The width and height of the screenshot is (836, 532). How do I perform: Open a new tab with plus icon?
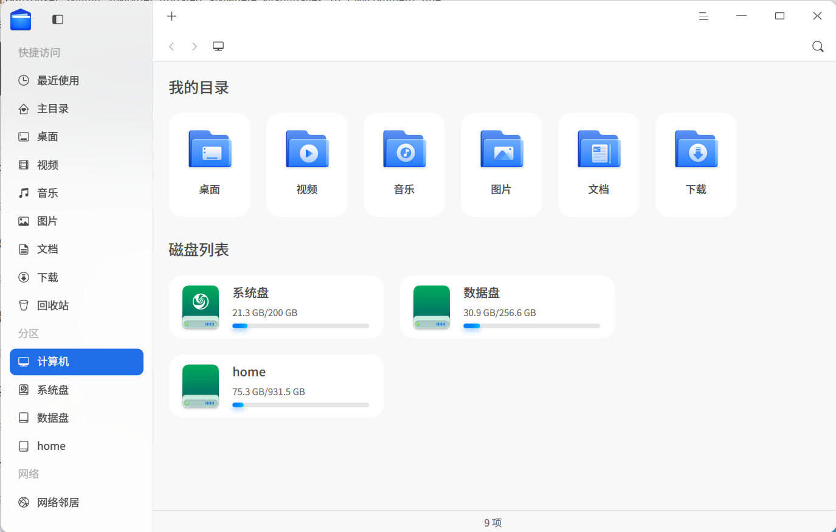172,16
